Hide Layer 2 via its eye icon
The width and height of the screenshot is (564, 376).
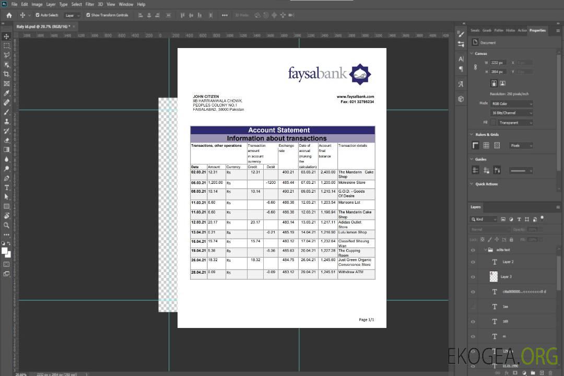[x=473, y=262]
